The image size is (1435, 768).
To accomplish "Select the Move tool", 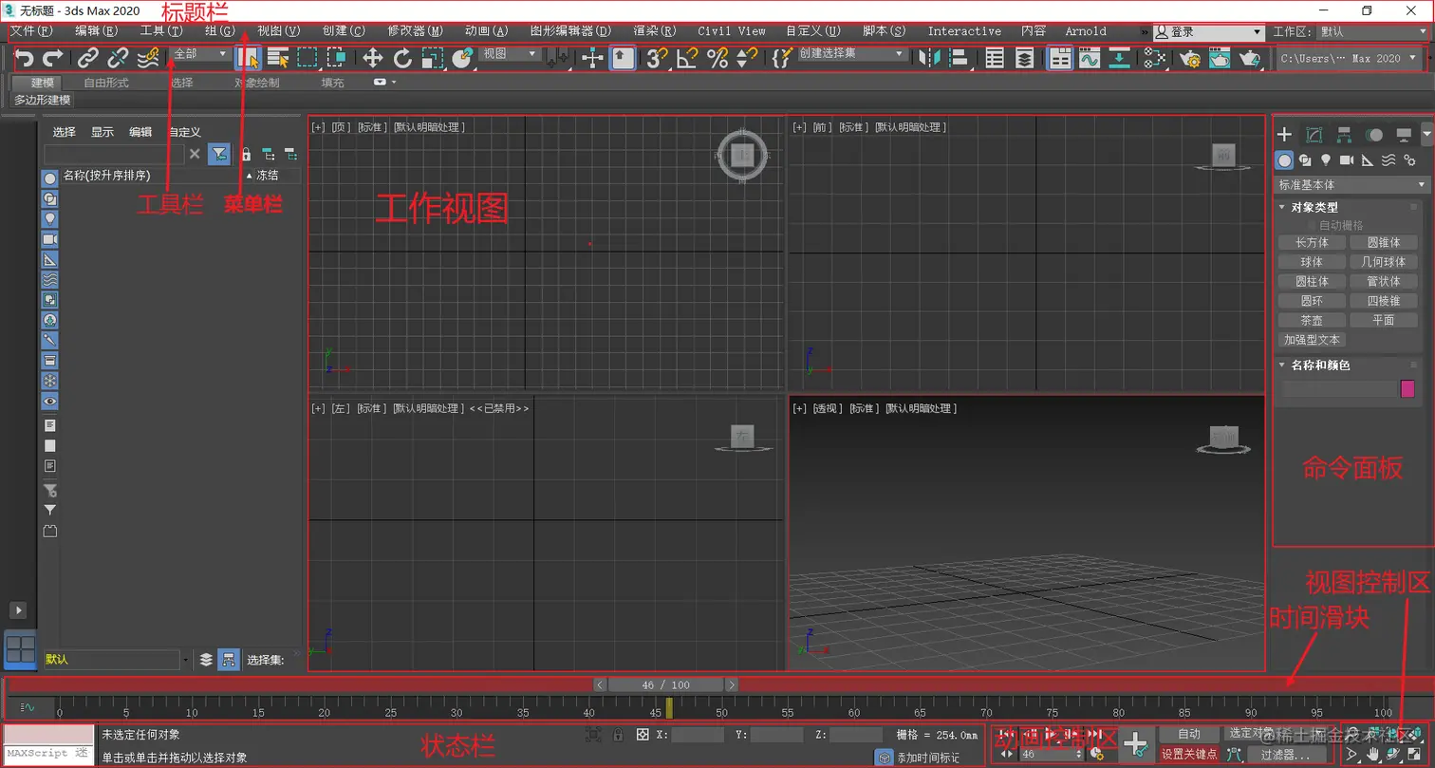I will (x=373, y=59).
